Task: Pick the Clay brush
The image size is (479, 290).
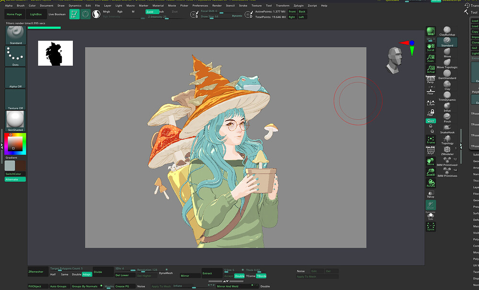Action: (x=447, y=86)
